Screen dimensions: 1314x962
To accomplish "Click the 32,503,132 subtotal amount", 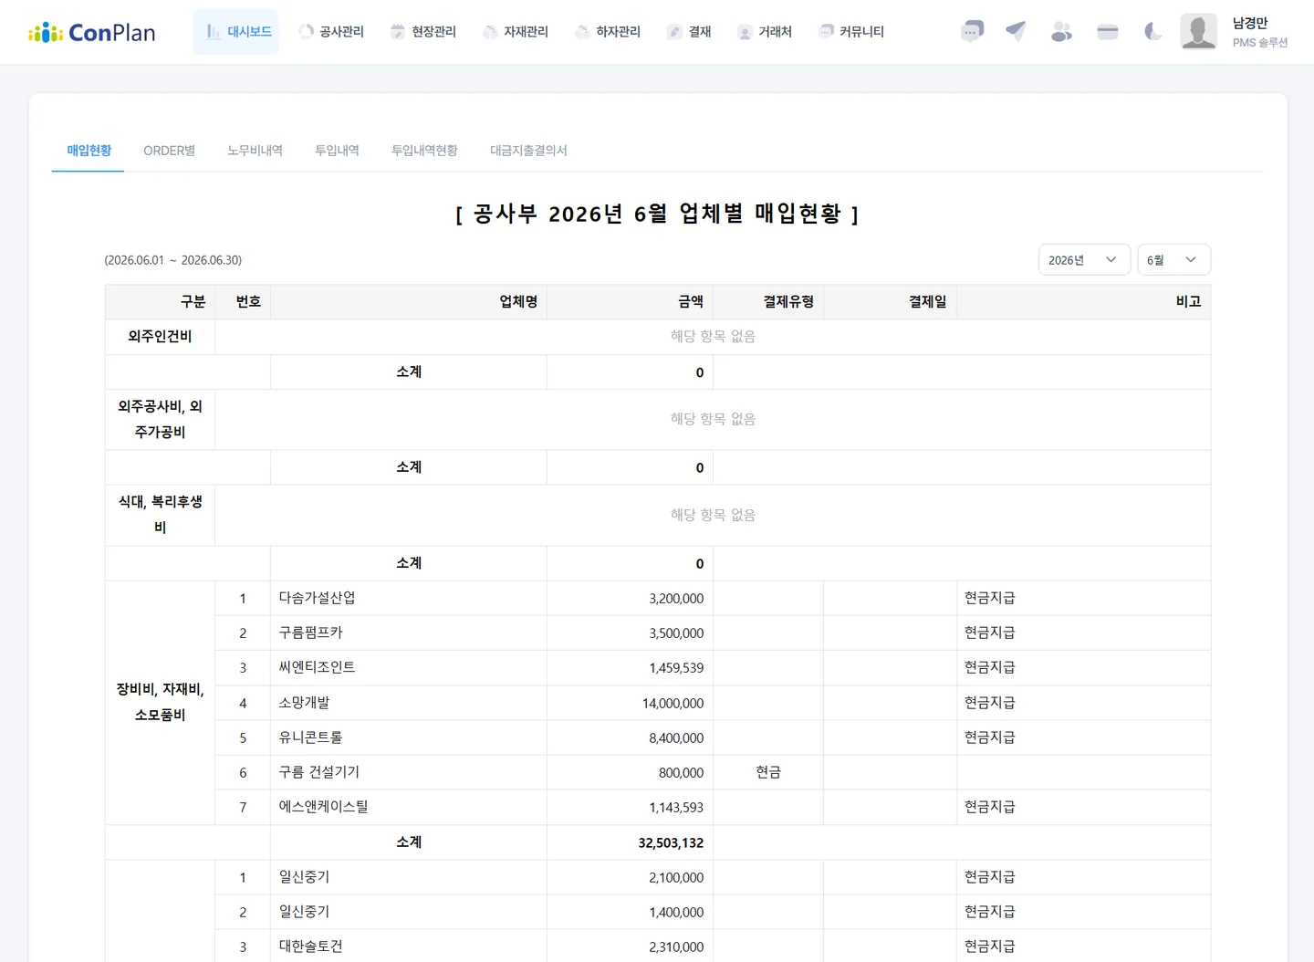I will (671, 842).
